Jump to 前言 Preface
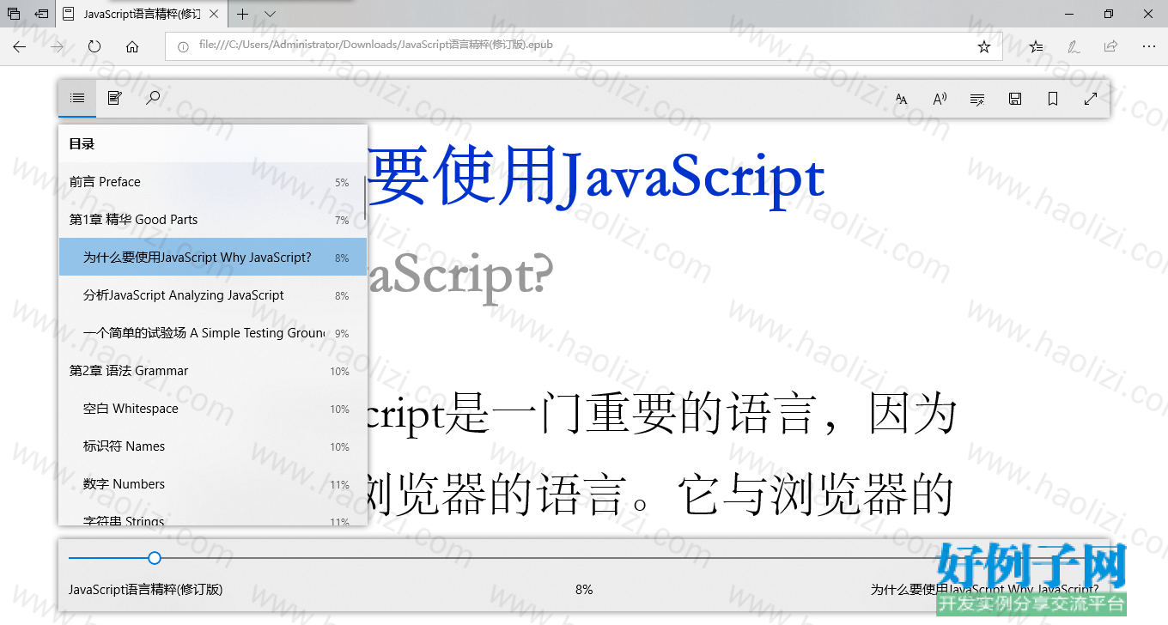 pos(212,182)
